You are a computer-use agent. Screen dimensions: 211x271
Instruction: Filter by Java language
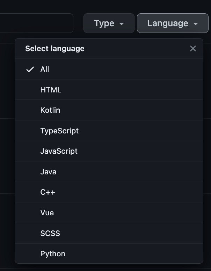click(48, 172)
